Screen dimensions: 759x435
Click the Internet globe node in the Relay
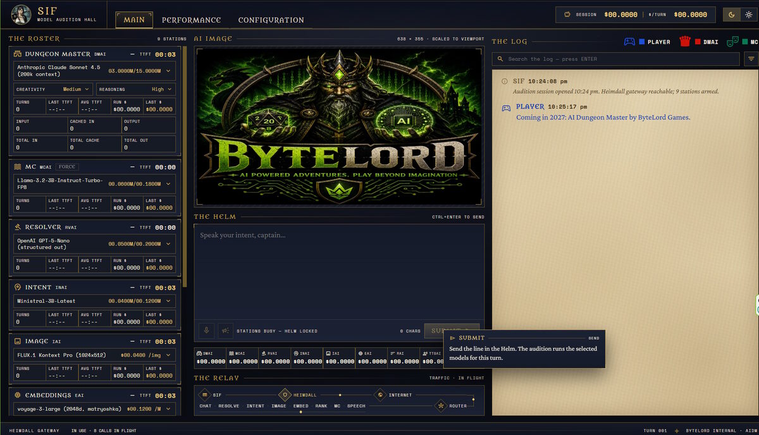380,395
